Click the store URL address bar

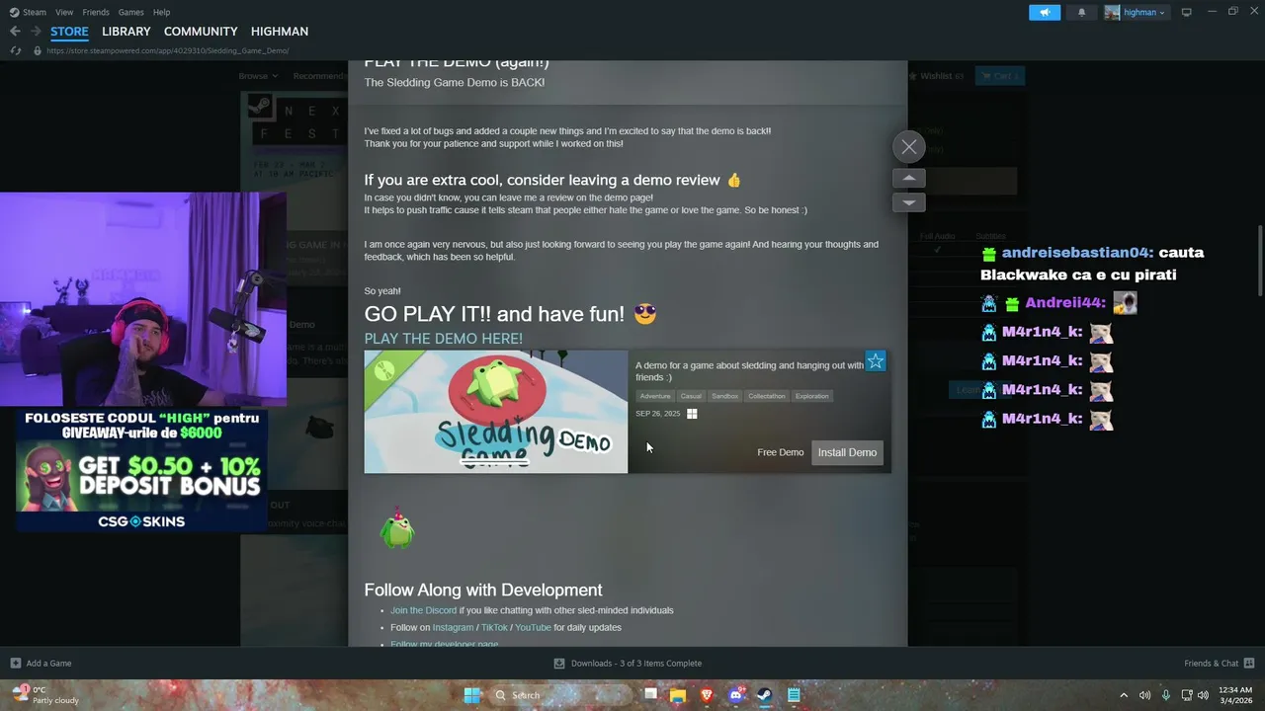[168, 50]
